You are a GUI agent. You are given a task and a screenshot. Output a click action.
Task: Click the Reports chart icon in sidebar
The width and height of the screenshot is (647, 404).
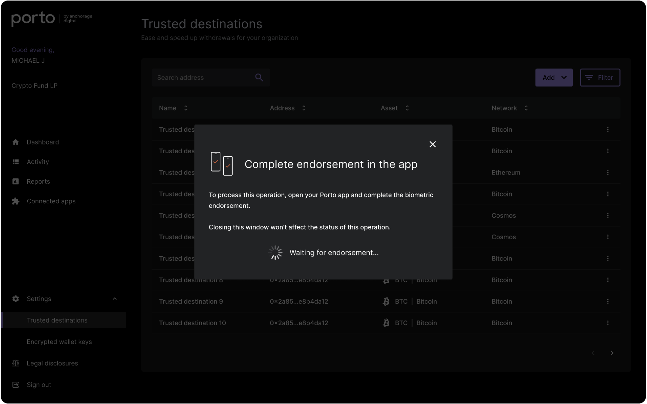[x=16, y=182]
